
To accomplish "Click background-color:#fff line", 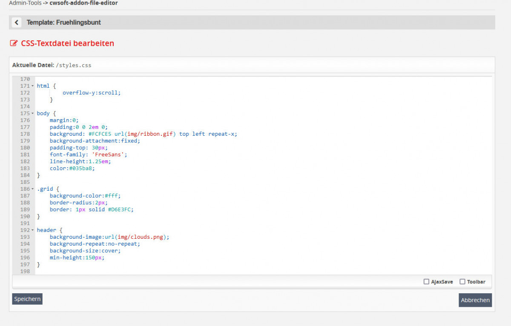I will (x=85, y=196).
